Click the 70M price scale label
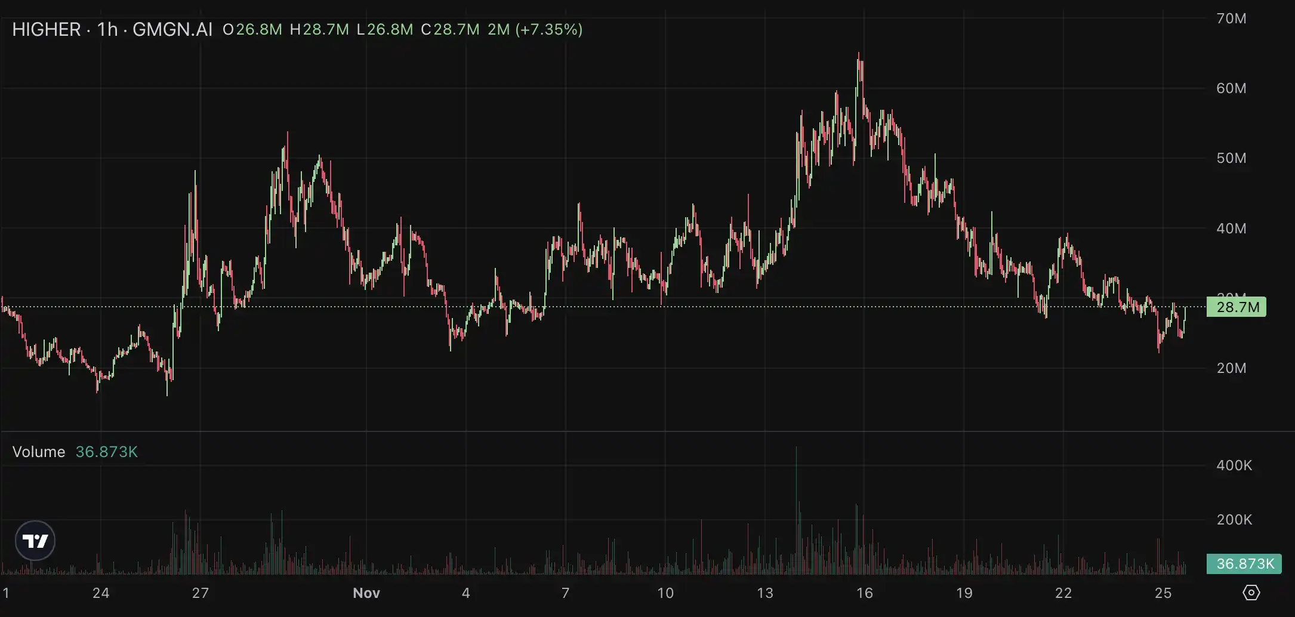Viewport: 1295px width, 617px height. coord(1231,18)
